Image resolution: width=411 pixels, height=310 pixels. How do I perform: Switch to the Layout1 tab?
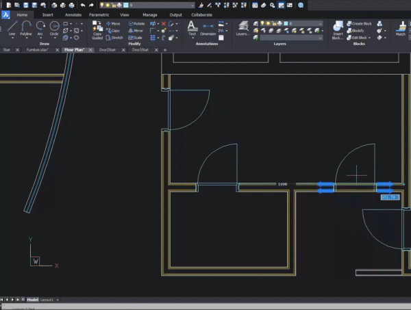(x=47, y=300)
